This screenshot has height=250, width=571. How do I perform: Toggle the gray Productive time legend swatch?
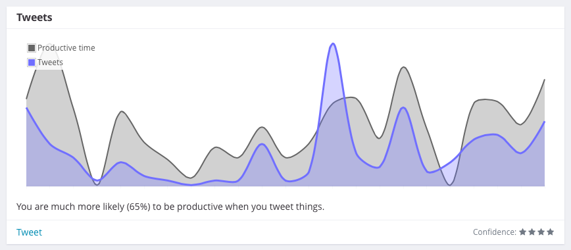coord(32,48)
